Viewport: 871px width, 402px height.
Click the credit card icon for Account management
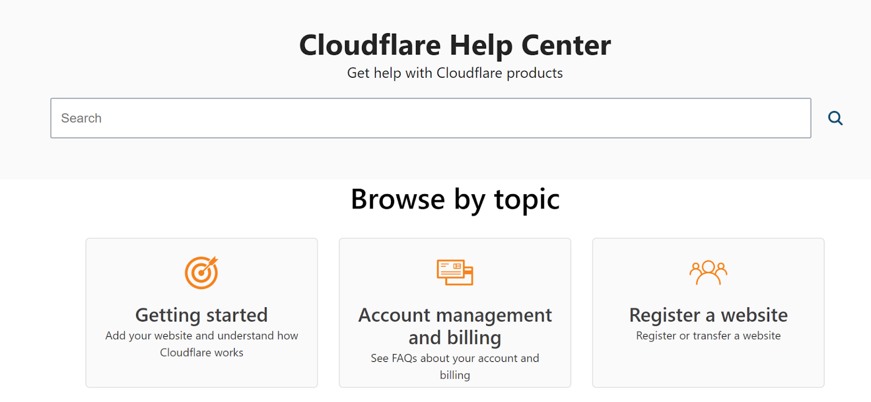(x=455, y=273)
